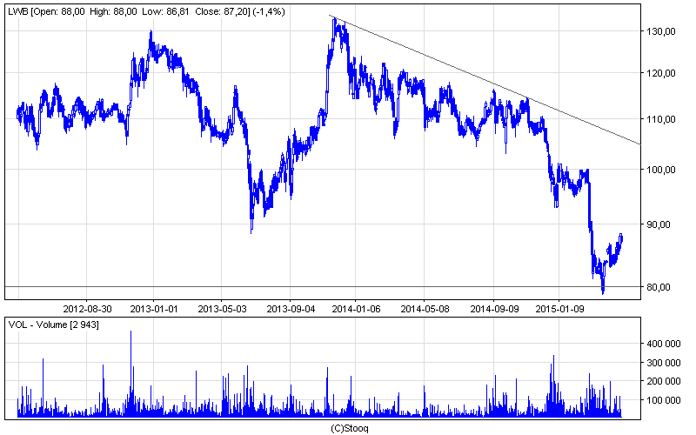Click the 2014-01-06 date label
Screen dimensions: 696x435
pos(357,309)
